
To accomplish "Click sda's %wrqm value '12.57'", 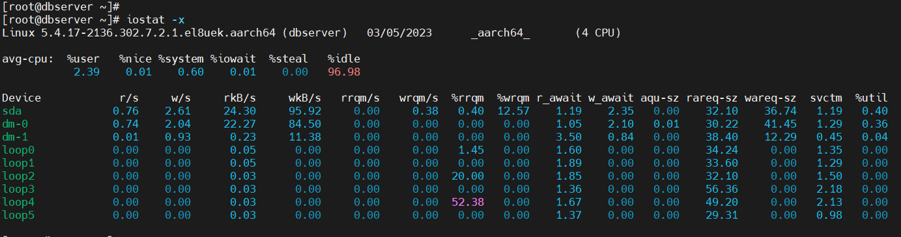I will tap(513, 111).
